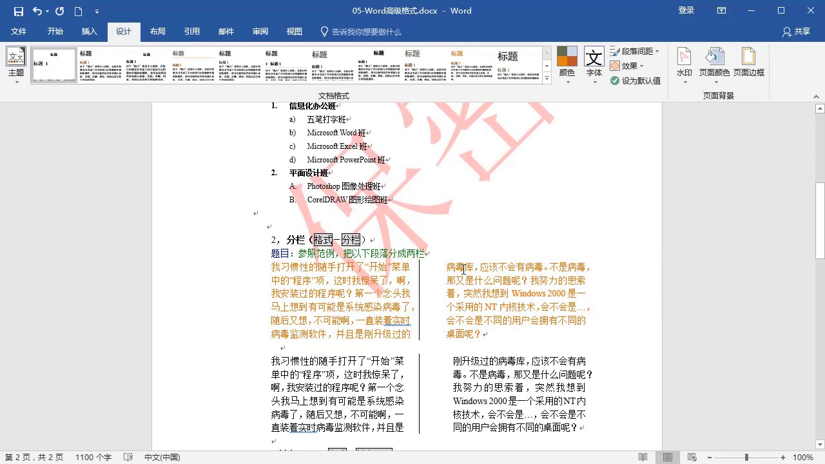Switch to the 视图 tab
This screenshot has height=464, width=825.
pyautogui.click(x=295, y=32)
